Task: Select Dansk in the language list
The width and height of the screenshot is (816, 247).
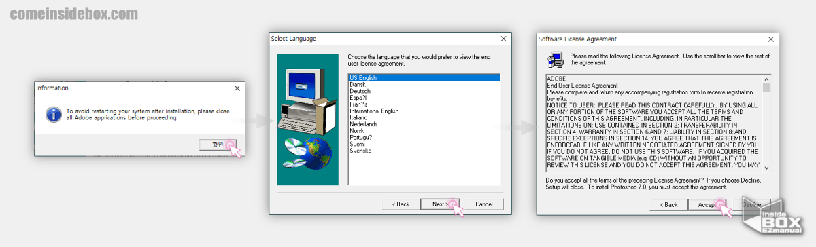Action: click(x=358, y=84)
